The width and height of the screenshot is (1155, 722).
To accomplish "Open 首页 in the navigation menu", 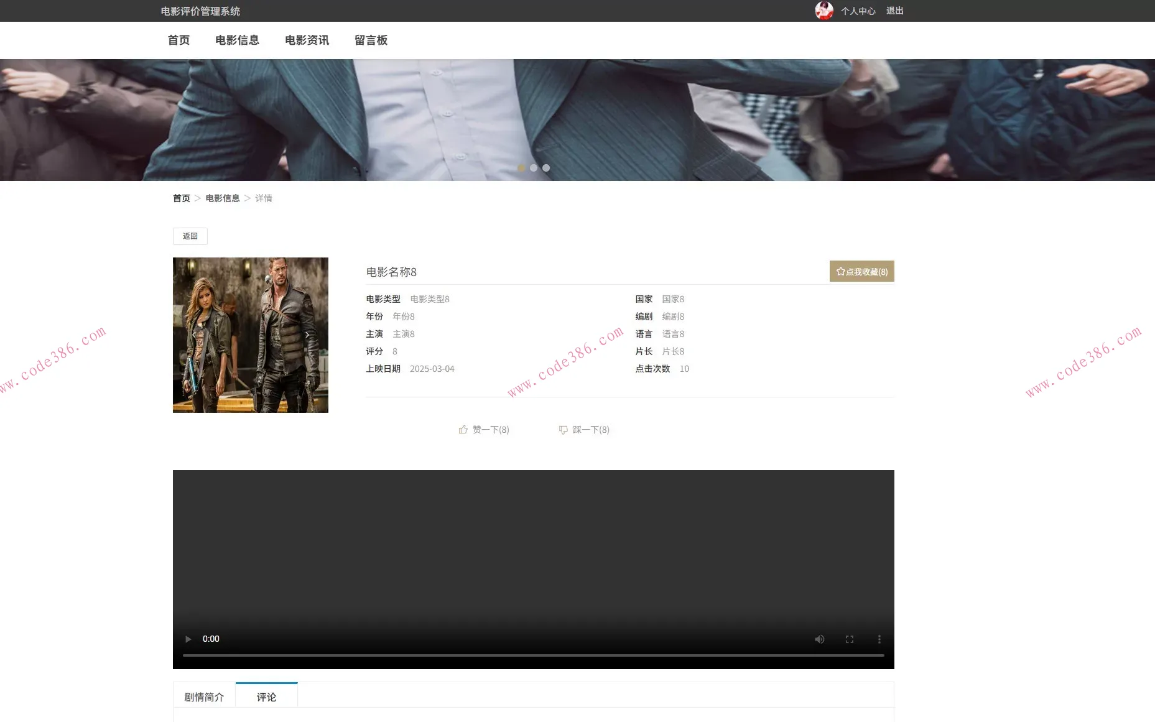I will pos(179,40).
